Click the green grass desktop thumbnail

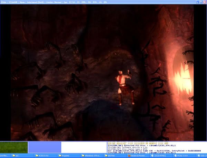14,147
